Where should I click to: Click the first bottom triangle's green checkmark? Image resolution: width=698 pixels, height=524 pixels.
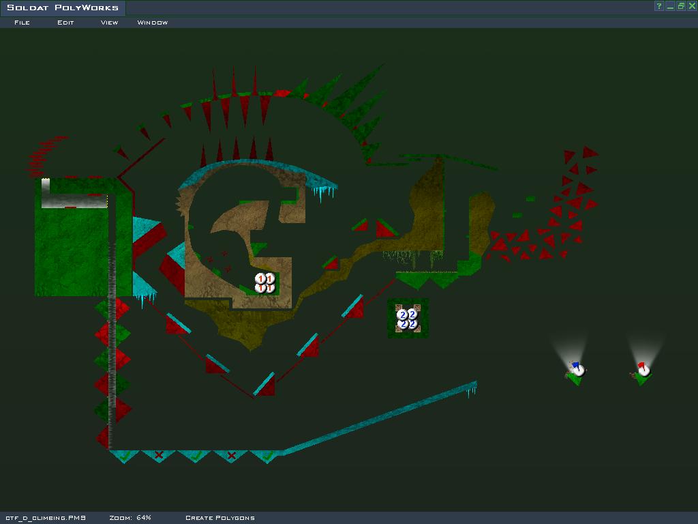tap(124, 453)
